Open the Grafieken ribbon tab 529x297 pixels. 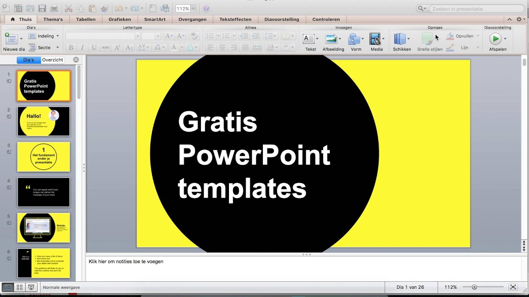(120, 19)
